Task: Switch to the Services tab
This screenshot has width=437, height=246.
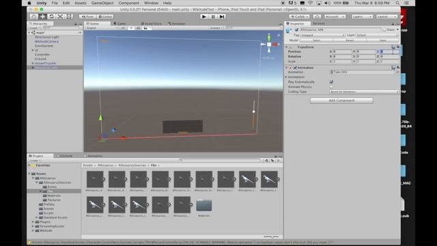Action: coord(319,24)
